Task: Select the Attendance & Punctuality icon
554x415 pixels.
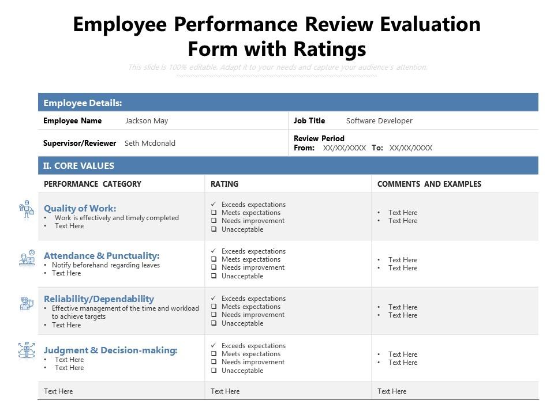Action: (x=27, y=258)
